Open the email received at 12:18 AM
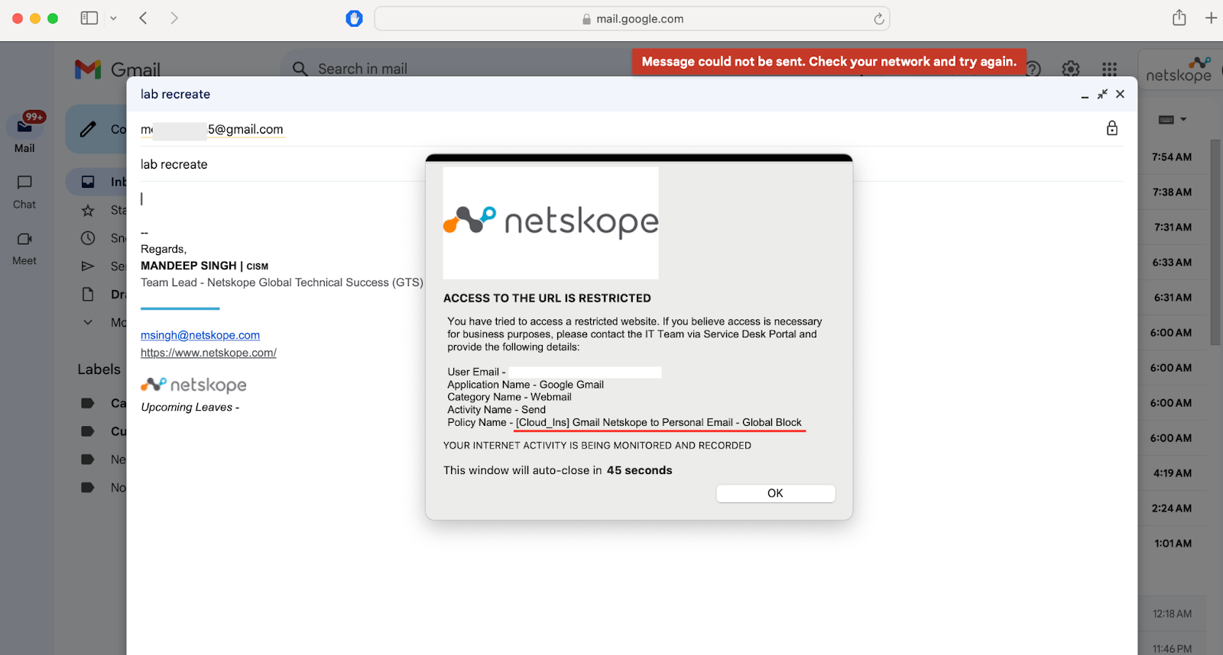The image size is (1223, 655). pos(1172,614)
